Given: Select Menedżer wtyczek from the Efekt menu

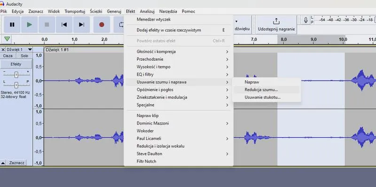Looking at the screenshot, I should (x=179, y=19).
